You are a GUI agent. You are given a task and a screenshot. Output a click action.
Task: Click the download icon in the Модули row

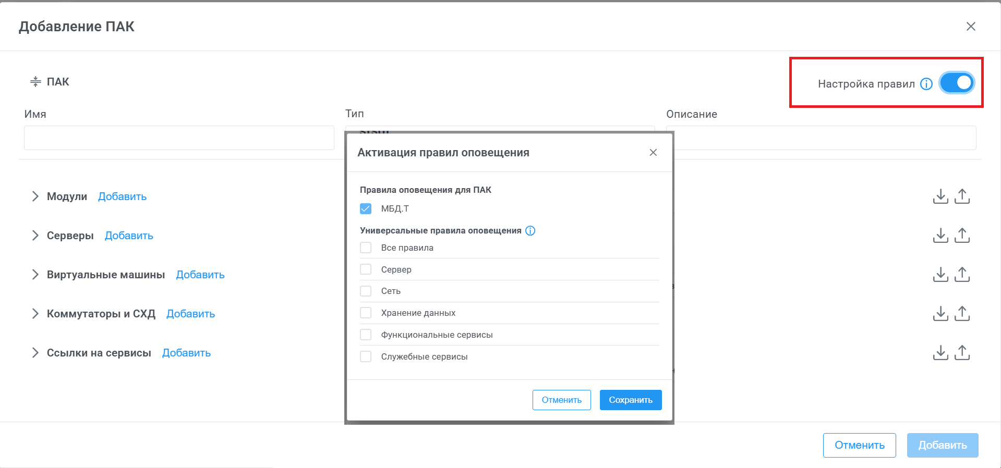[x=940, y=196]
